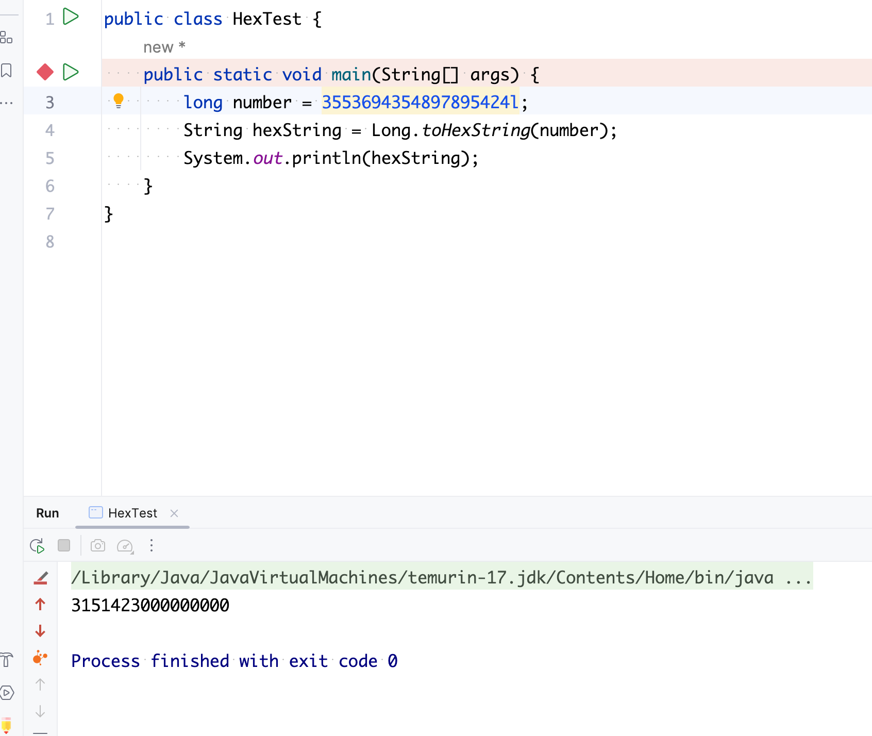872x736 pixels.
Task: Click 'Process finished with exit code 0' text
Action: click(x=234, y=661)
